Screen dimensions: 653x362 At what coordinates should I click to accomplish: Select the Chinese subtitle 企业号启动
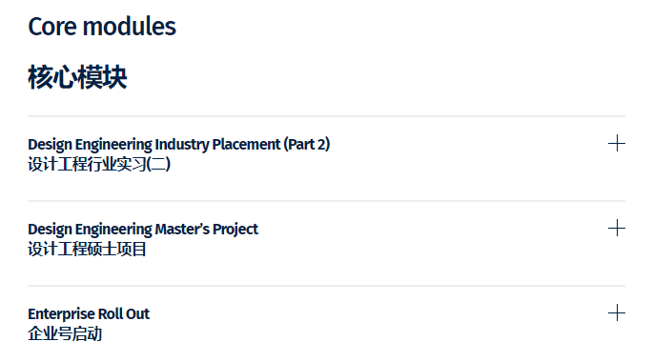65,333
